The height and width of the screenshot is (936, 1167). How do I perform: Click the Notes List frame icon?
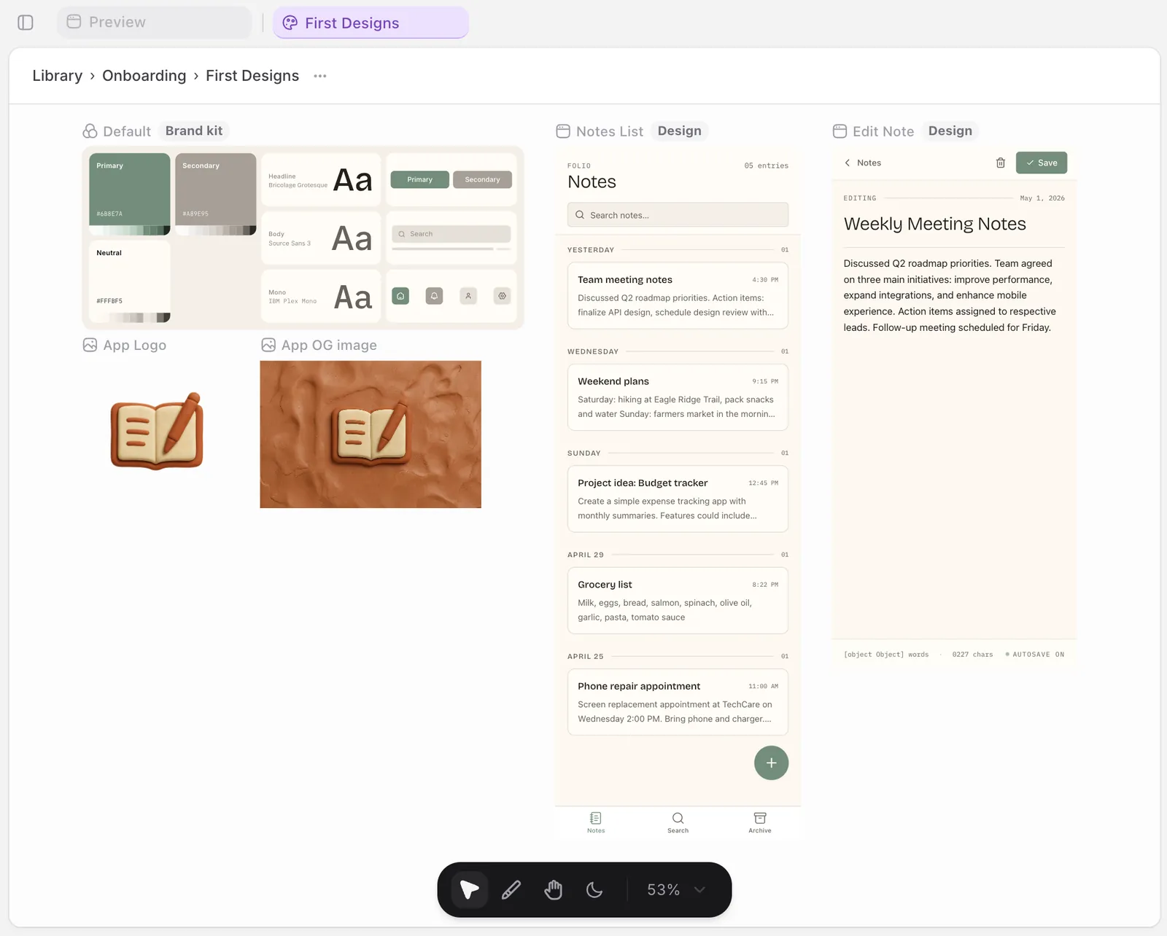(x=563, y=131)
